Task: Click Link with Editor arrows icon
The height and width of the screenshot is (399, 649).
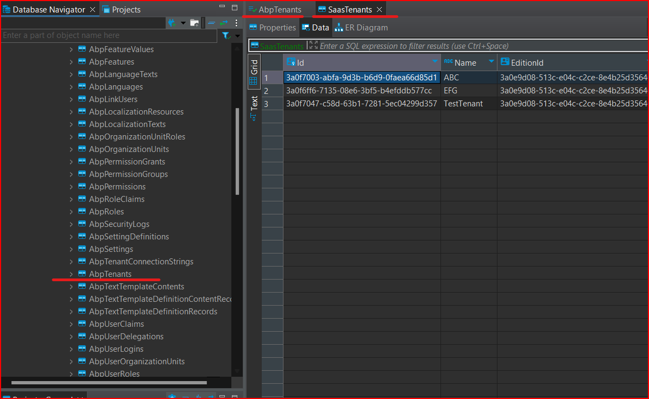Action: click(x=224, y=23)
